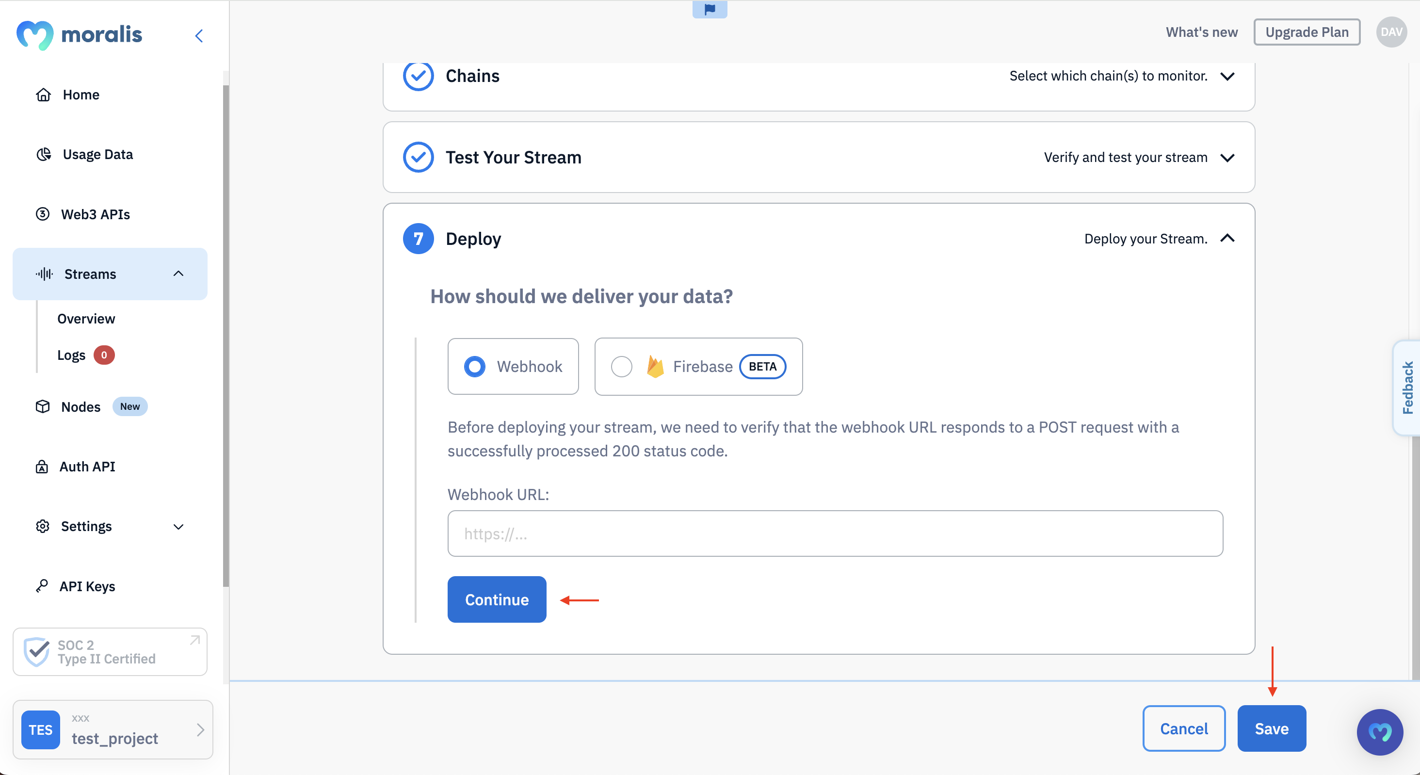Click the "Deploy your Stream." text
Screen dimensions: 1420x775
point(1146,239)
